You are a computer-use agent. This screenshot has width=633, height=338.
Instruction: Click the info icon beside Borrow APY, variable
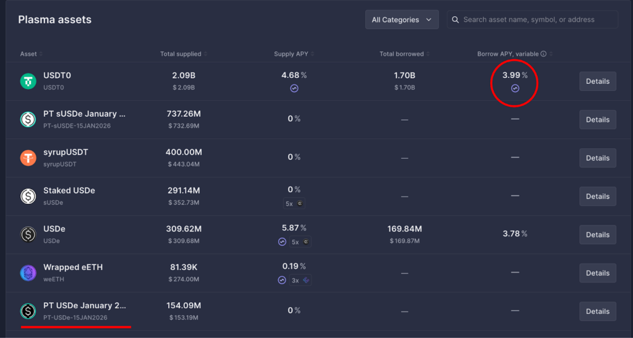tap(543, 54)
